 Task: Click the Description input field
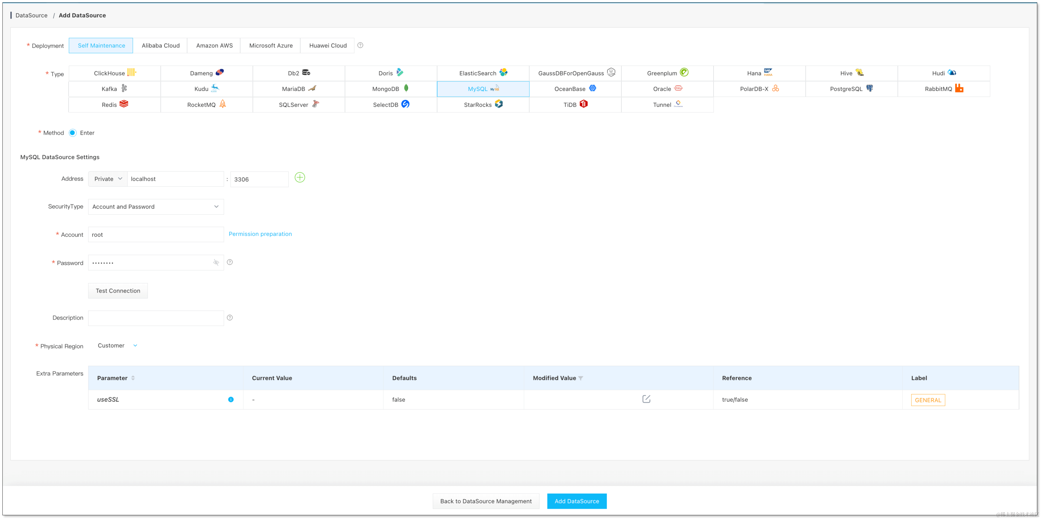coord(156,318)
